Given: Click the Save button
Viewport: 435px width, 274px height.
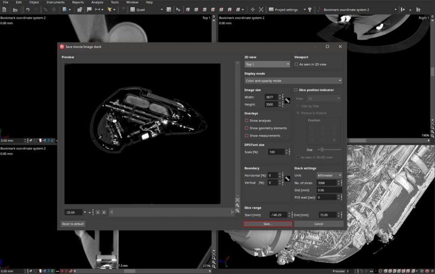Looking at the screenshot, I should coord(268,224).
